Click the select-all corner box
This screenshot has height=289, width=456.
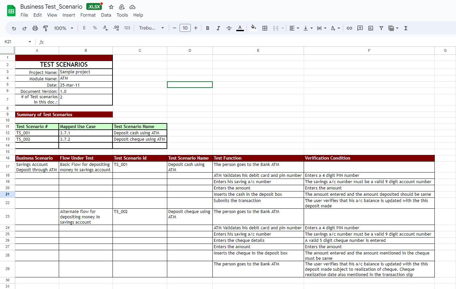click(7, 50)
